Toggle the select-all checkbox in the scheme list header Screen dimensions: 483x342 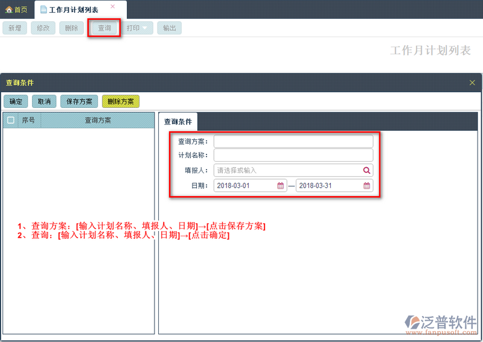coord(10,120)
